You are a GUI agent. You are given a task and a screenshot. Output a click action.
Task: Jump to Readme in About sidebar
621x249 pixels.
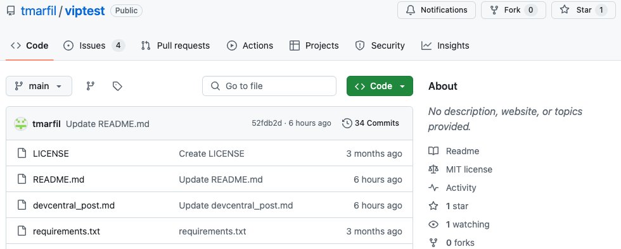[x=454, y=151]
